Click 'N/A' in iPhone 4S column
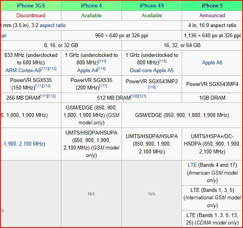 (x=152, y=194)
